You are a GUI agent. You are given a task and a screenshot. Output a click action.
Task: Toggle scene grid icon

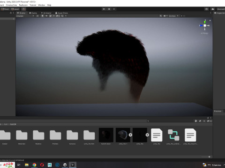click(62, 16)
